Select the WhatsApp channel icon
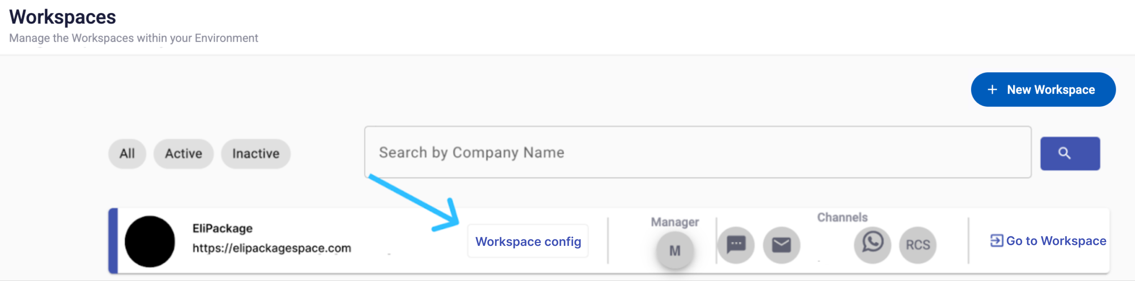 pos(873,245)
